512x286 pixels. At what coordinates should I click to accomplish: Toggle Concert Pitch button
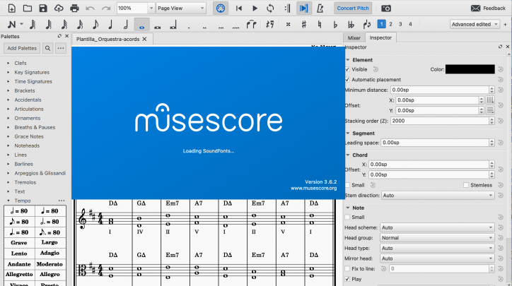(353, 8)
